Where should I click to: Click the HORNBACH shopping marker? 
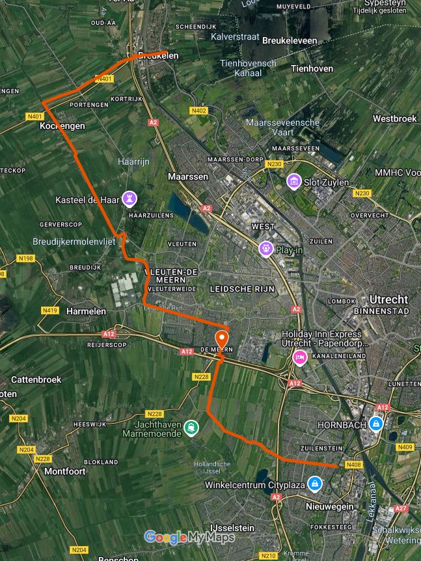click(376, 424)
